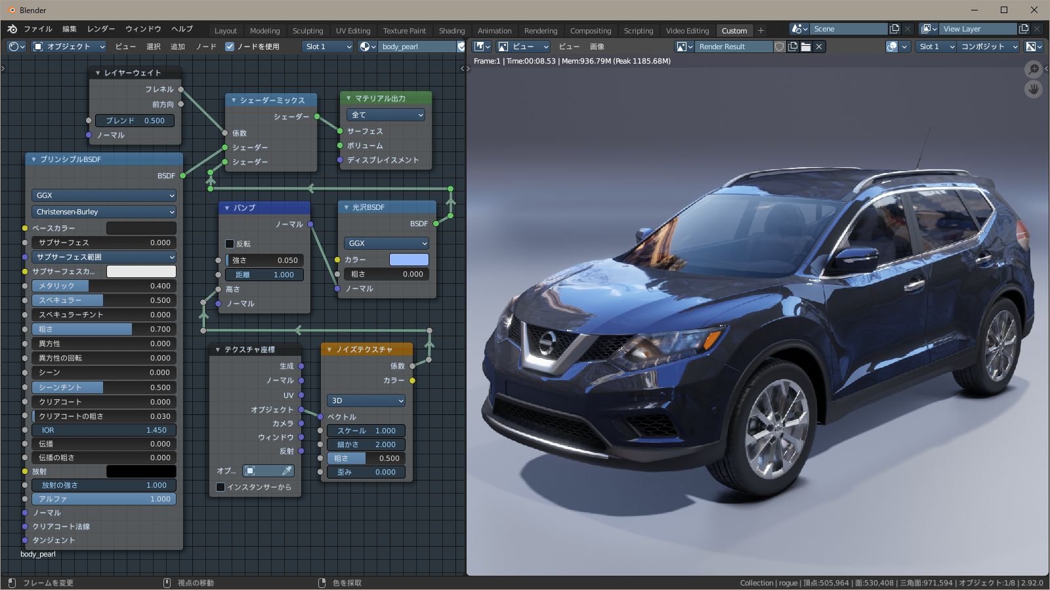Click the Subsurface Color white swatch
1050x590 pixels.
pyautogui.click(x=141, y=271)
